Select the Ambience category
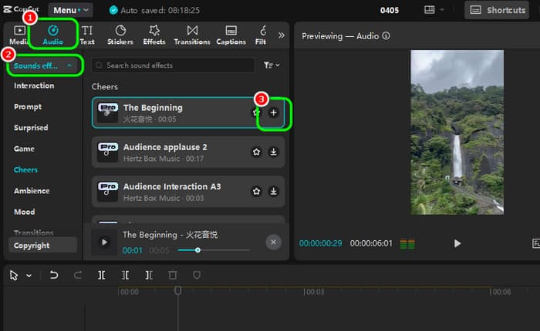This screenshot has width=540, height=331. [32, 191]
